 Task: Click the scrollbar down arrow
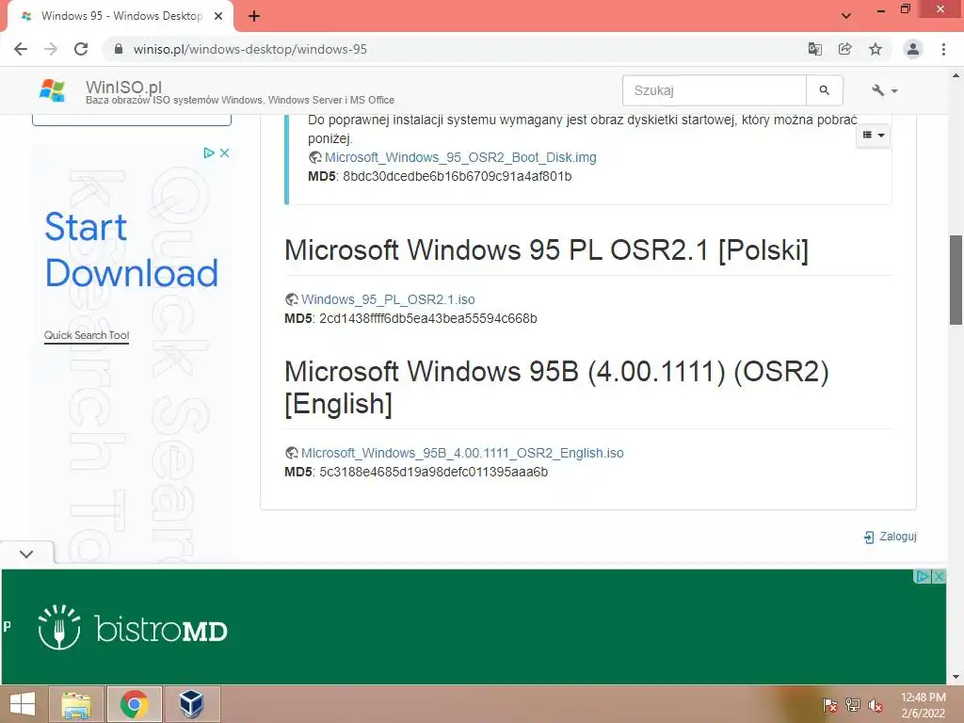956,677
